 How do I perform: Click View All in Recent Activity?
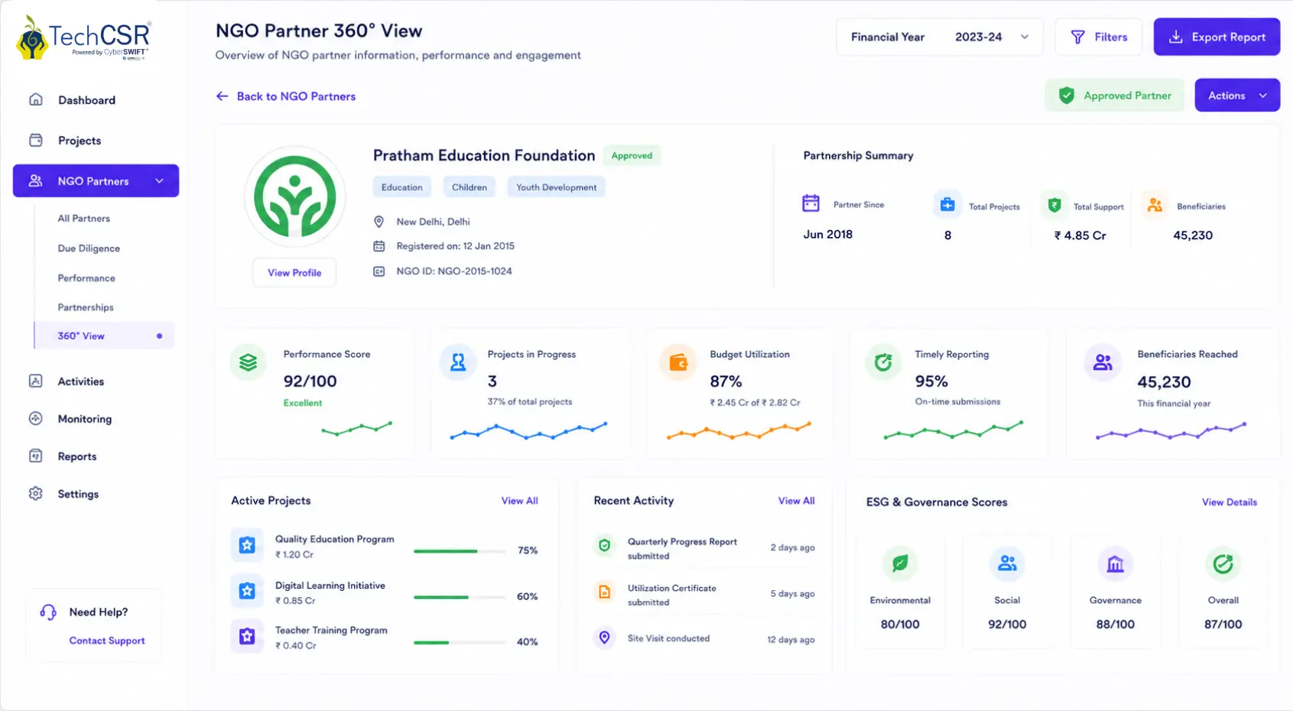pyautogui.click(x=797, y=501)
